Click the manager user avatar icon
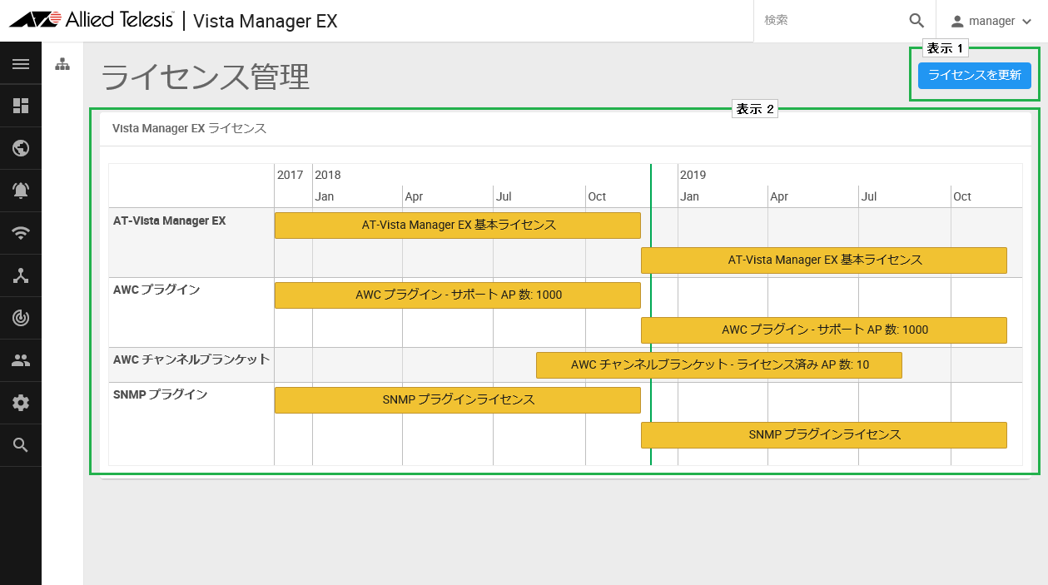 (957, 21)
